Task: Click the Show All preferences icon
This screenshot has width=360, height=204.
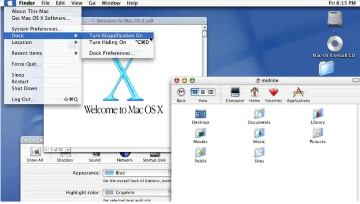Action: pyautogui.click(x=35, y=152)
